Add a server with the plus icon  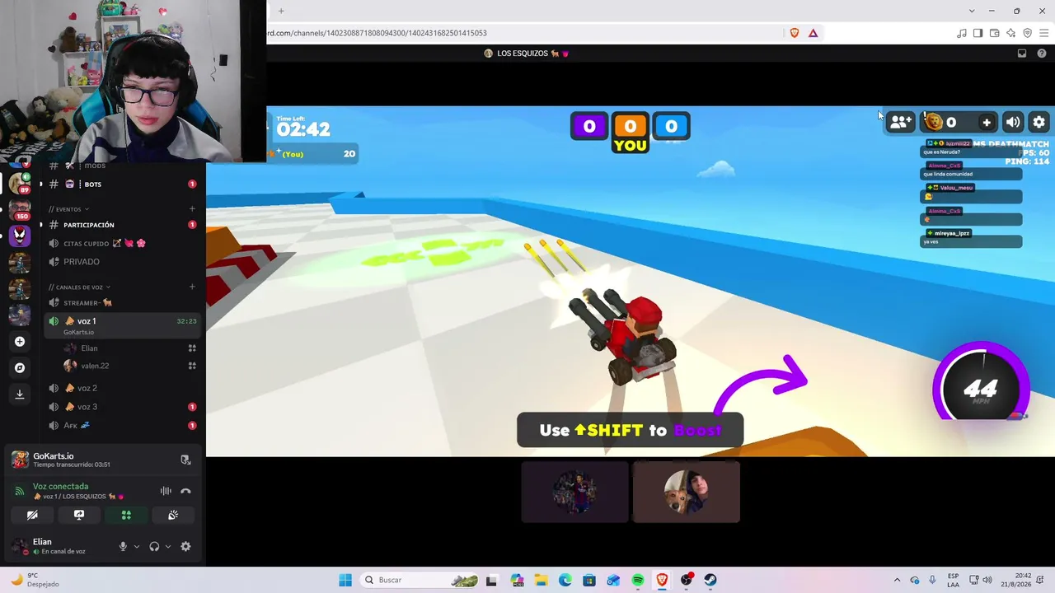pos(20,341)
